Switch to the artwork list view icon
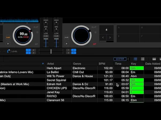Screen dimensions: 161x120 143,59
